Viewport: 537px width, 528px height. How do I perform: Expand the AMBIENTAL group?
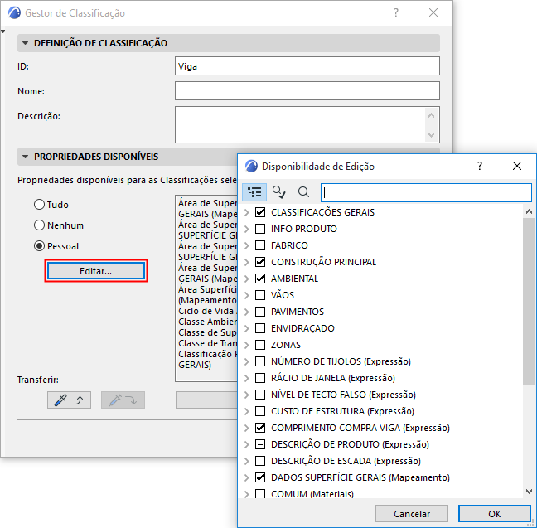click(x=247, y=279)
